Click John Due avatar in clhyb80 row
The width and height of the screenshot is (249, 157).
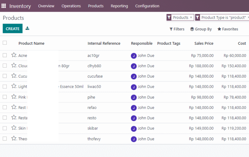[x=134, y=66]
